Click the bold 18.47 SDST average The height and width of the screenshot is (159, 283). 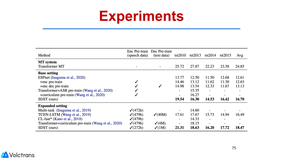coord(240,128)
